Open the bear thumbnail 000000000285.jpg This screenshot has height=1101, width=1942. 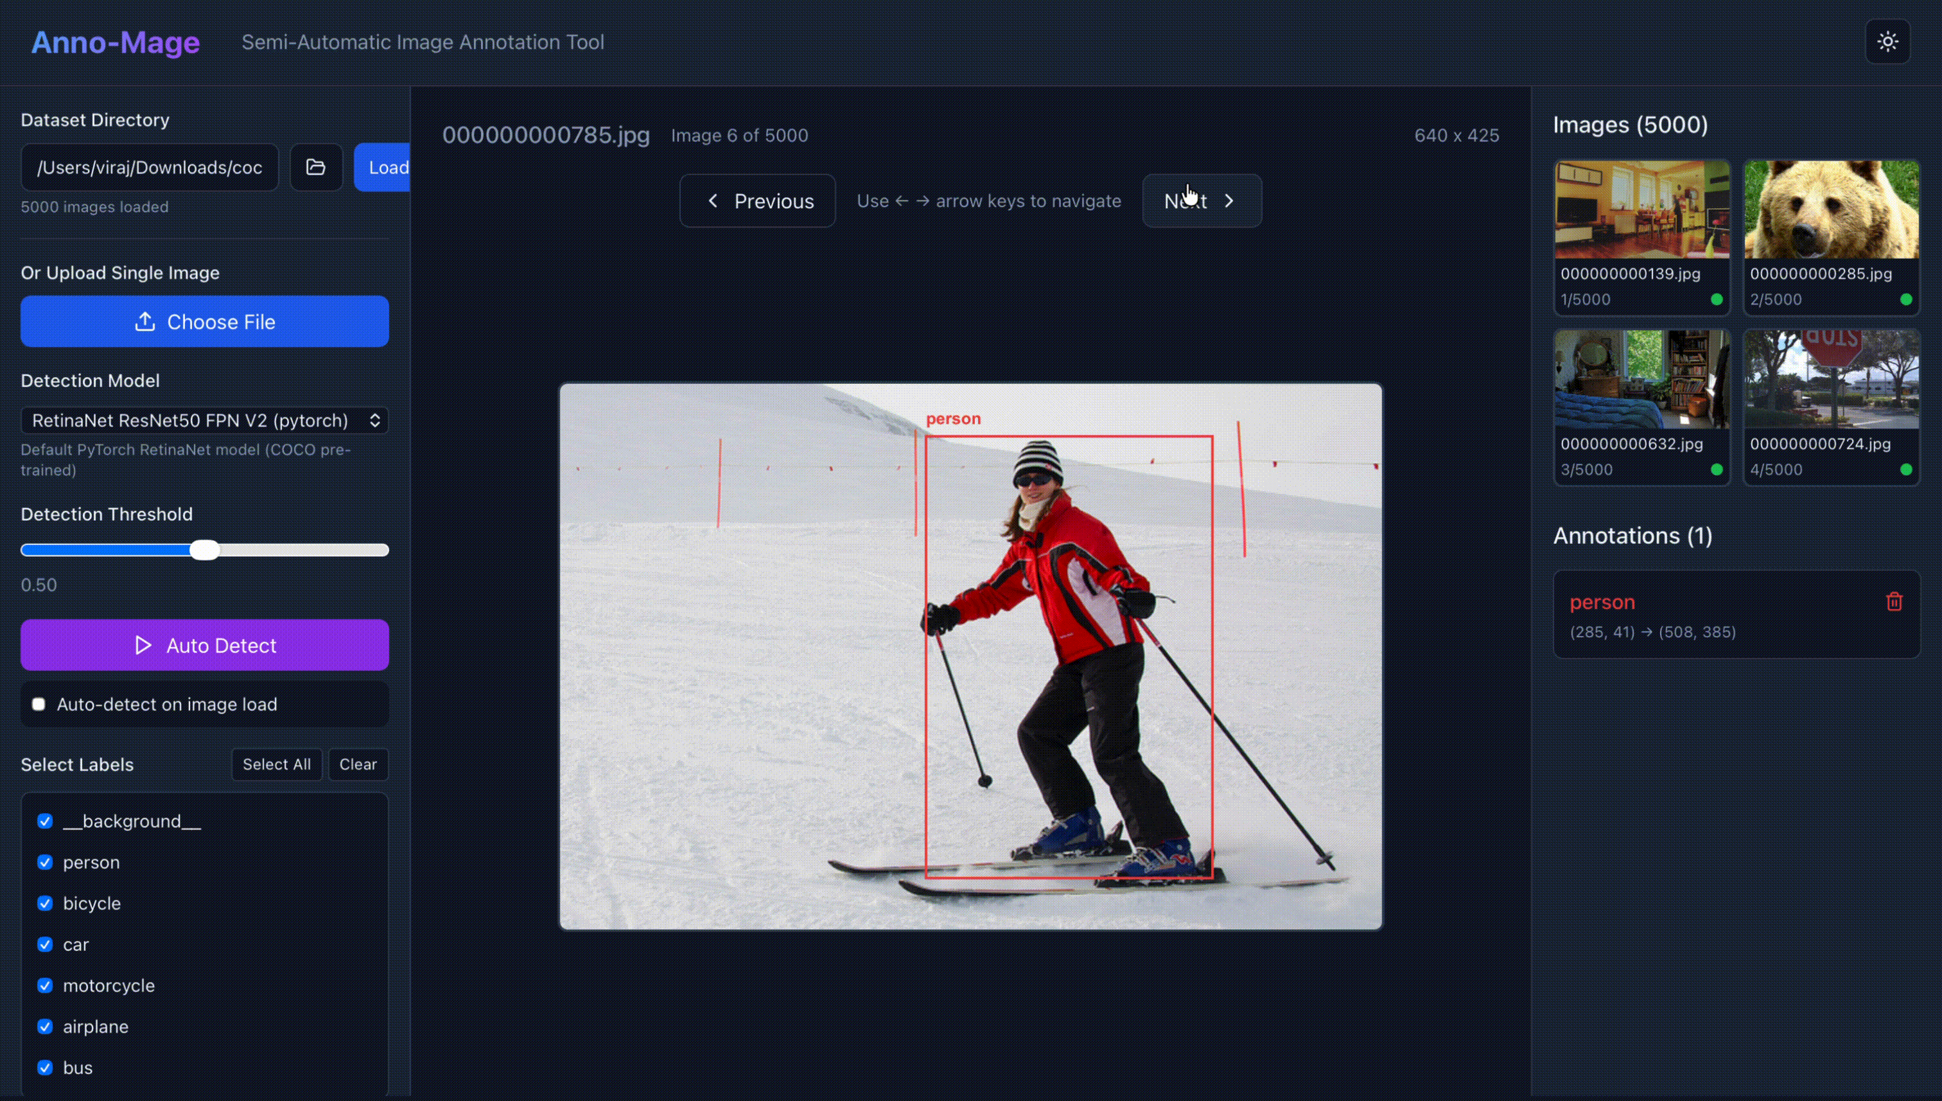click(x=1831, y=236)
